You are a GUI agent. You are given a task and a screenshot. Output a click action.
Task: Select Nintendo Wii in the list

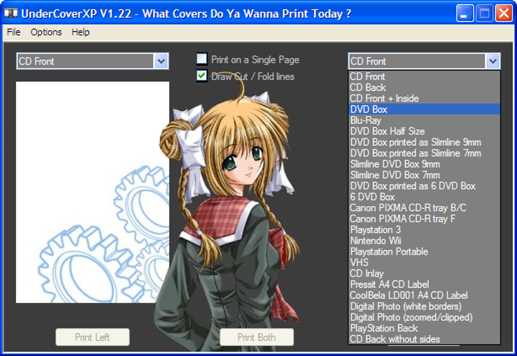pos(376,241)
